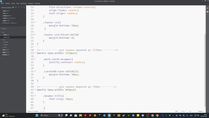Open the Навигация menu

click(x=24, y=3)
